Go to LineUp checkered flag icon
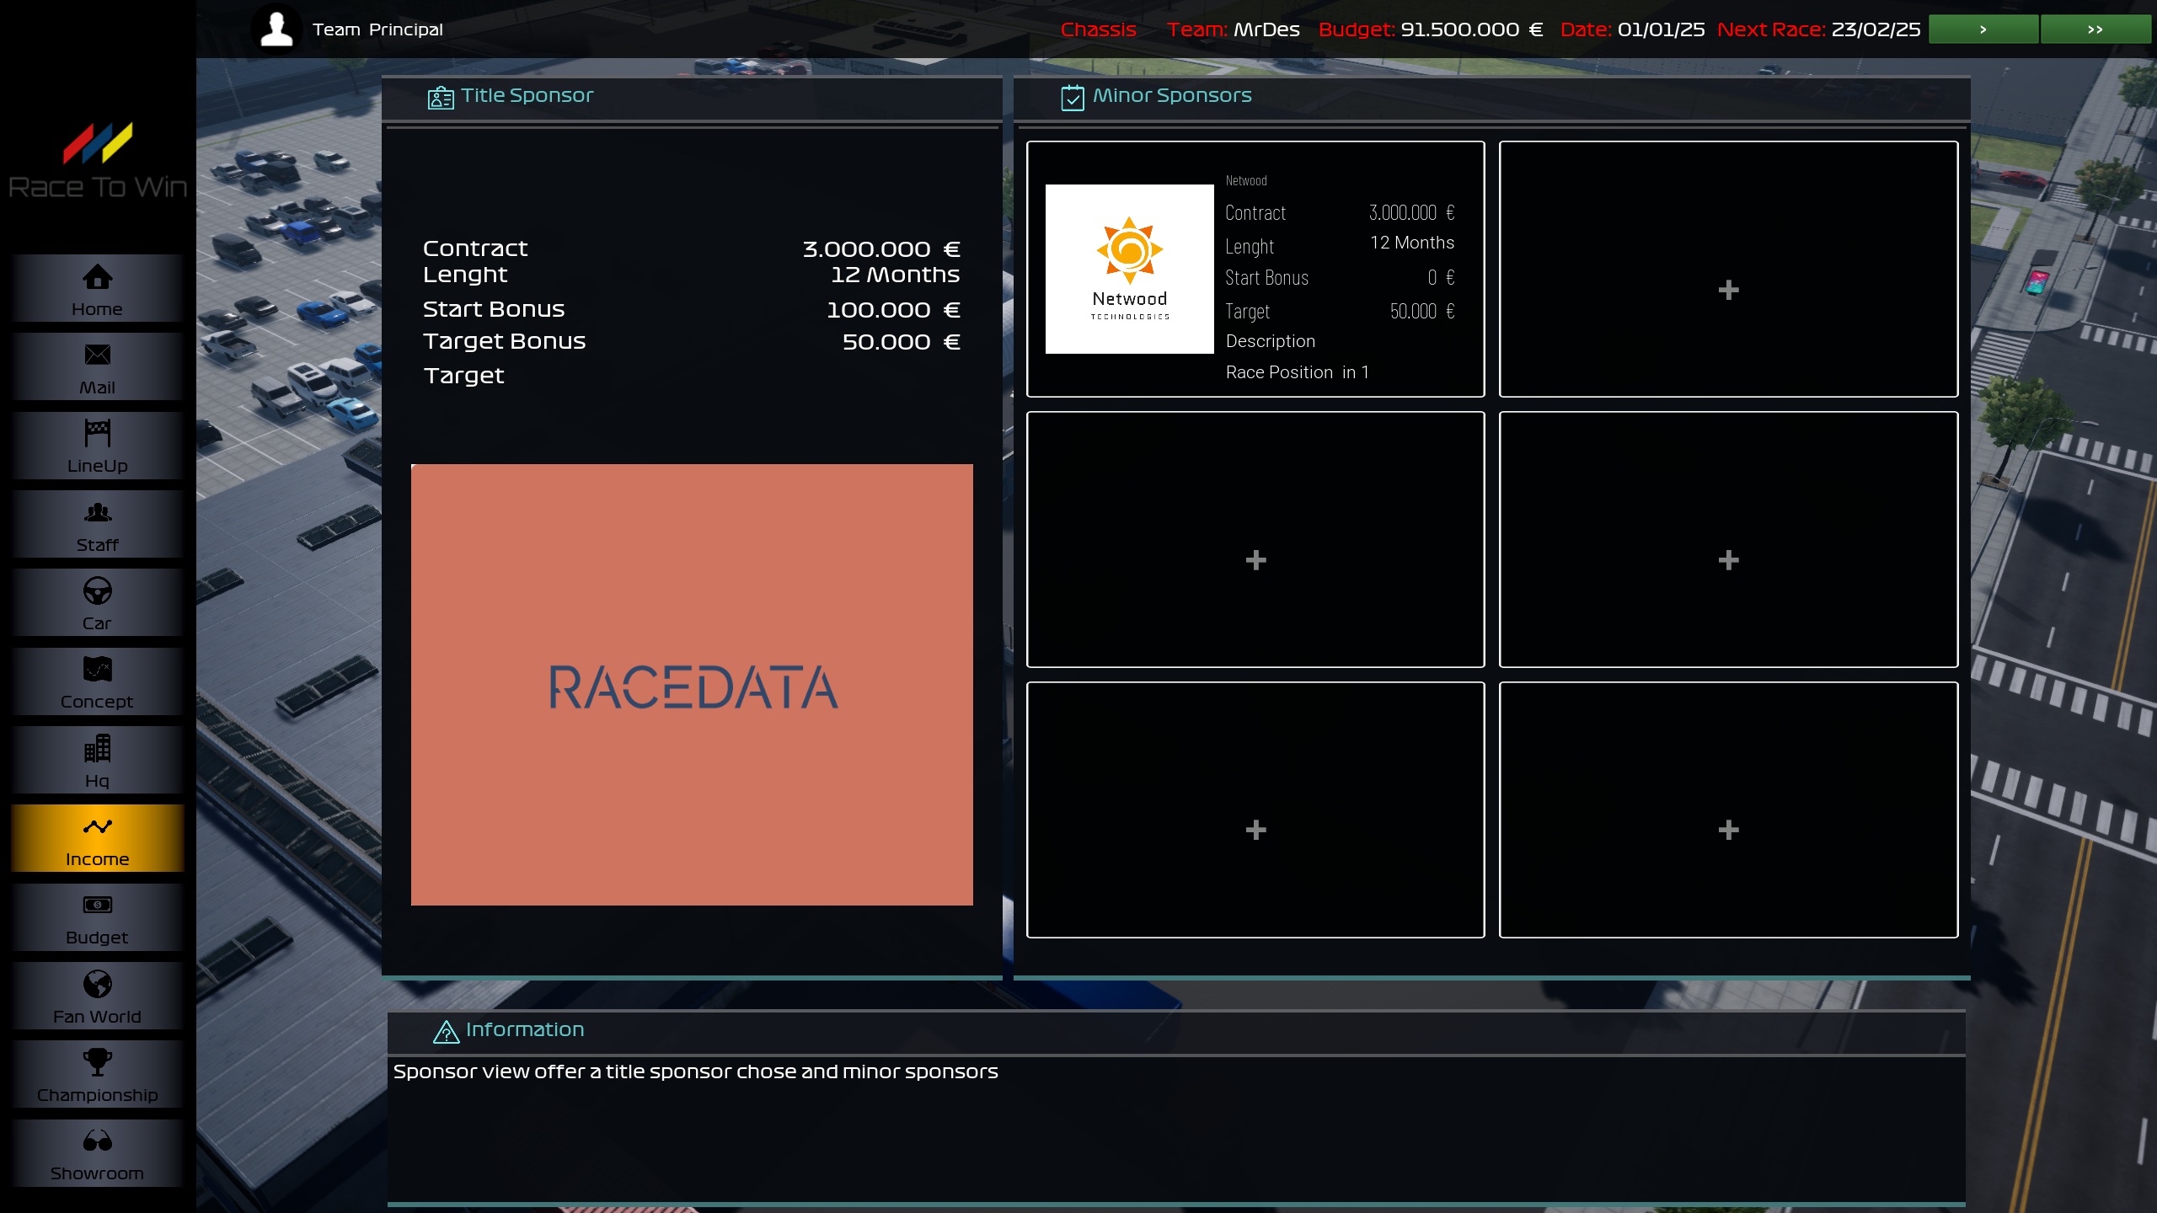2157x1213 pixels. pos(97,433)
